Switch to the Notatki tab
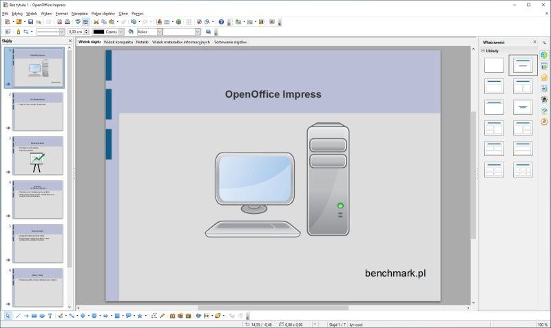The height and width of the screenshot is (328, 551). (x=143, y=42)
